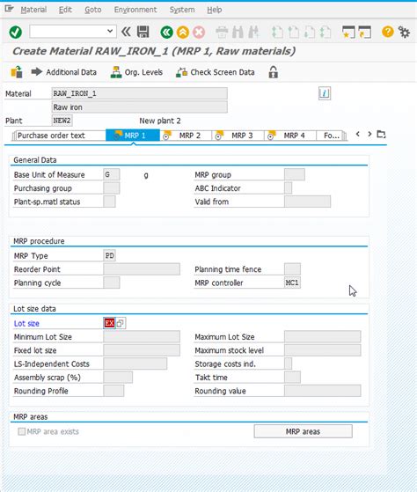Click the MRP areas button
This screenshot has height=492, width=417.
pos(303,431)
